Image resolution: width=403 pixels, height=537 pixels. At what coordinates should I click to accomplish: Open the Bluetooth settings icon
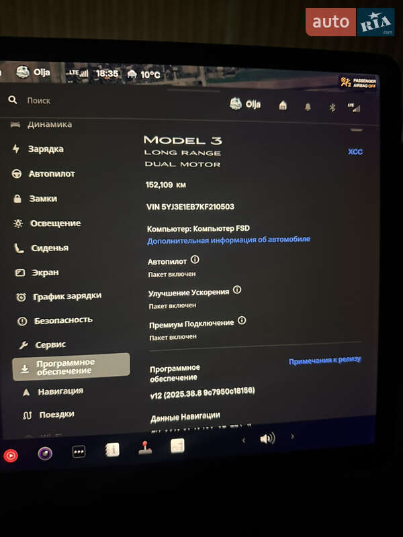(332, 107)
